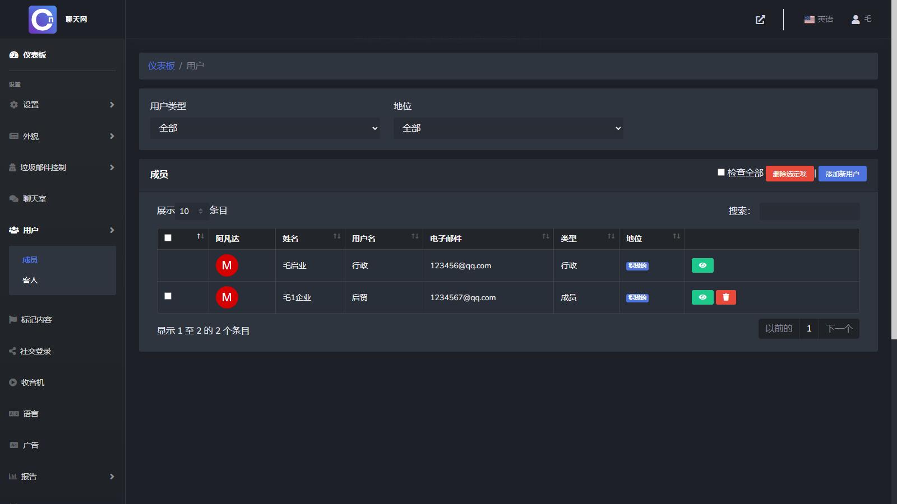Expand the 设置 settings sidebar menu
Viewport: 897px width, 504px height.
click(x=62, y=105)
